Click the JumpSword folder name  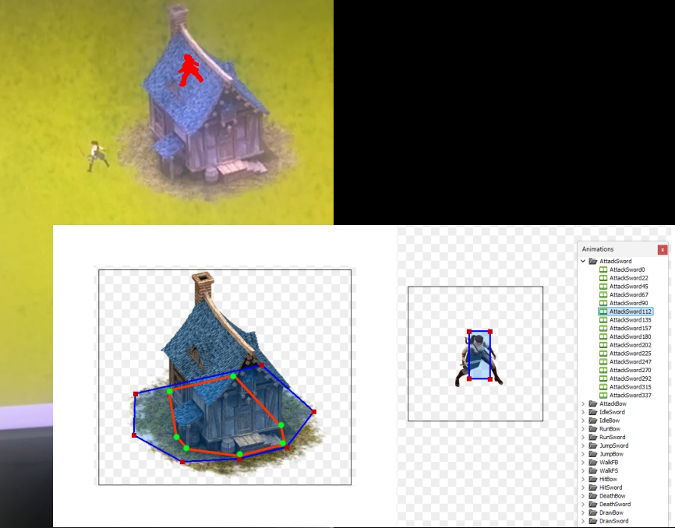pos(614,445)
